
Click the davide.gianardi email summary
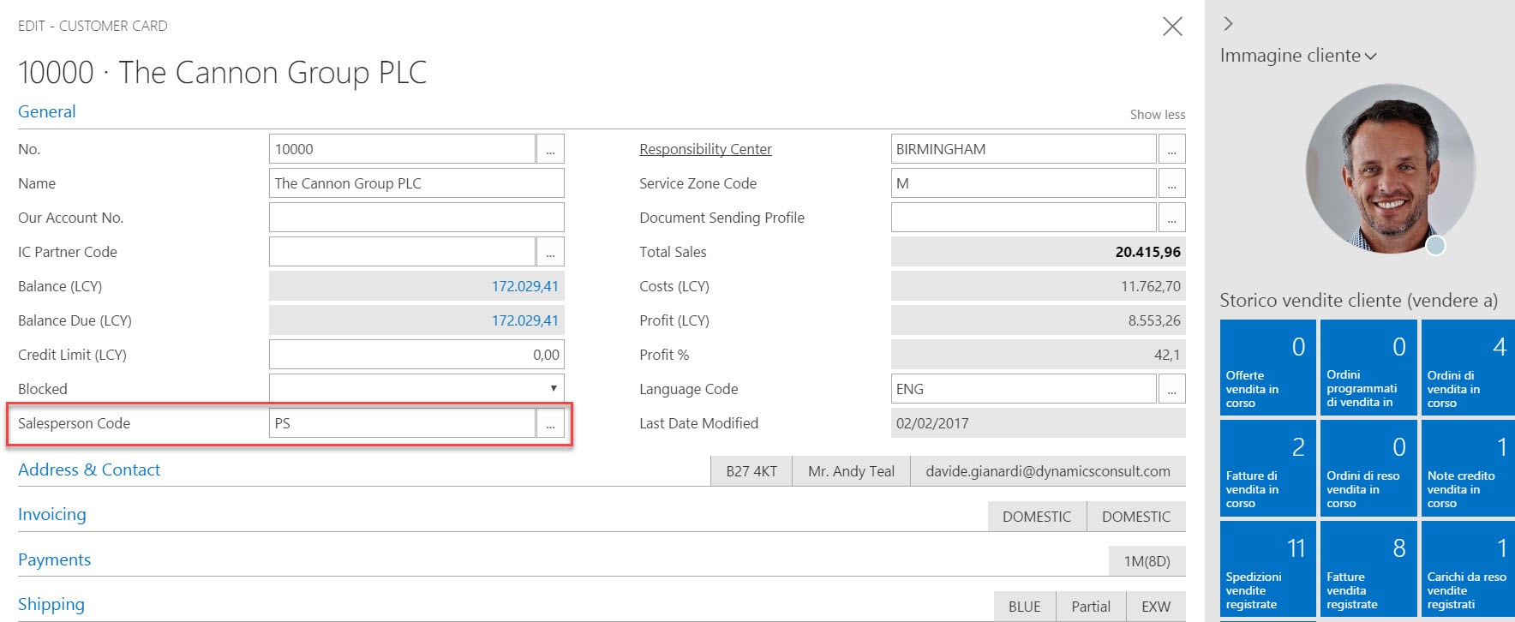[1048, 471]
